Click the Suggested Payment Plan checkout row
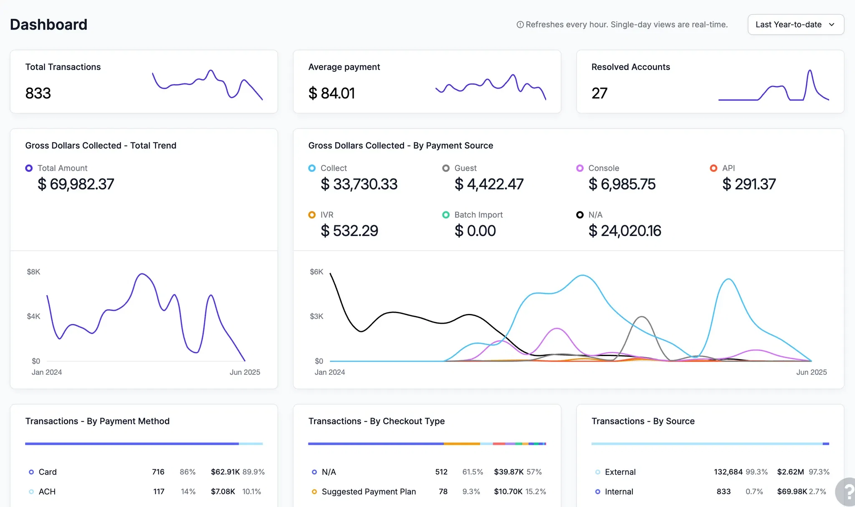The image size is (855, 507). click(x=427, y=492)
